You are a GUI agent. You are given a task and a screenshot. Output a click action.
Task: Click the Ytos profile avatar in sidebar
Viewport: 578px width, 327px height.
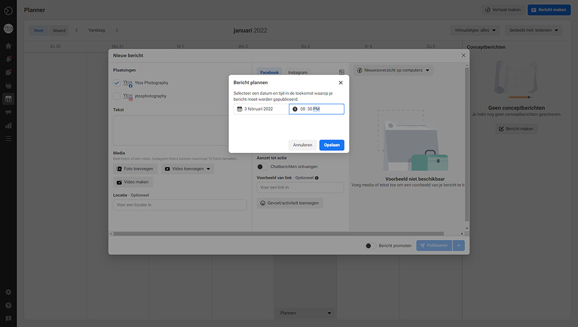(x=8, y=28)
